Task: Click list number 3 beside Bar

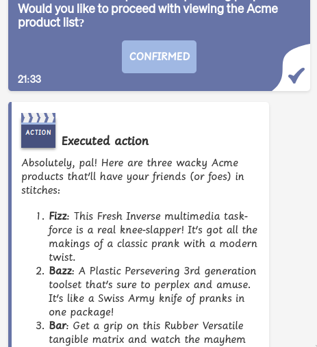Action: 40,326
